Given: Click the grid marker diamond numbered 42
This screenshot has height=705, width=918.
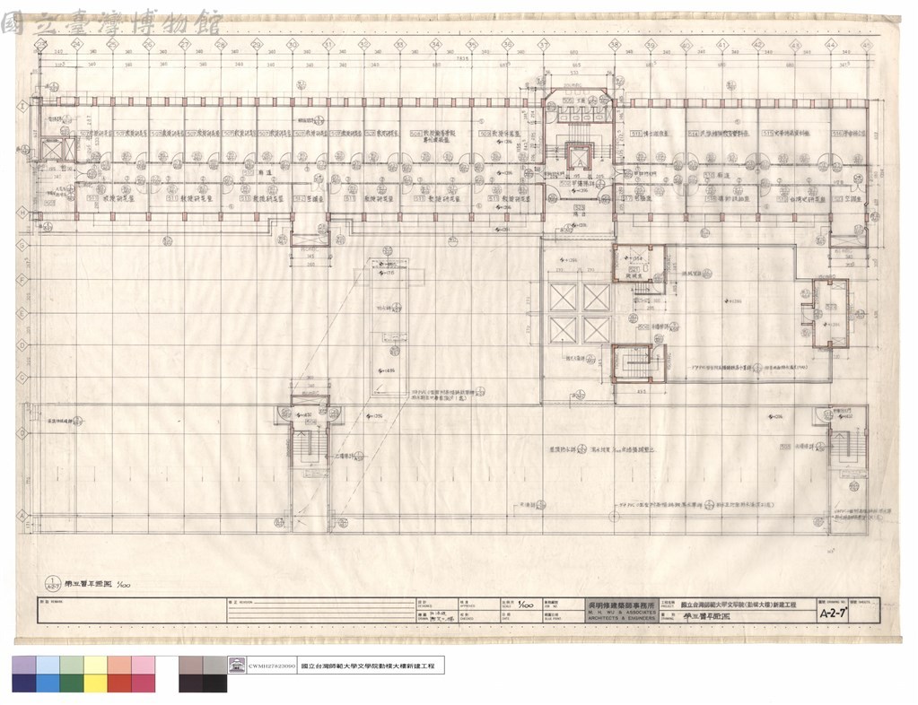Looking at the screenshot, I should [757, 44].
